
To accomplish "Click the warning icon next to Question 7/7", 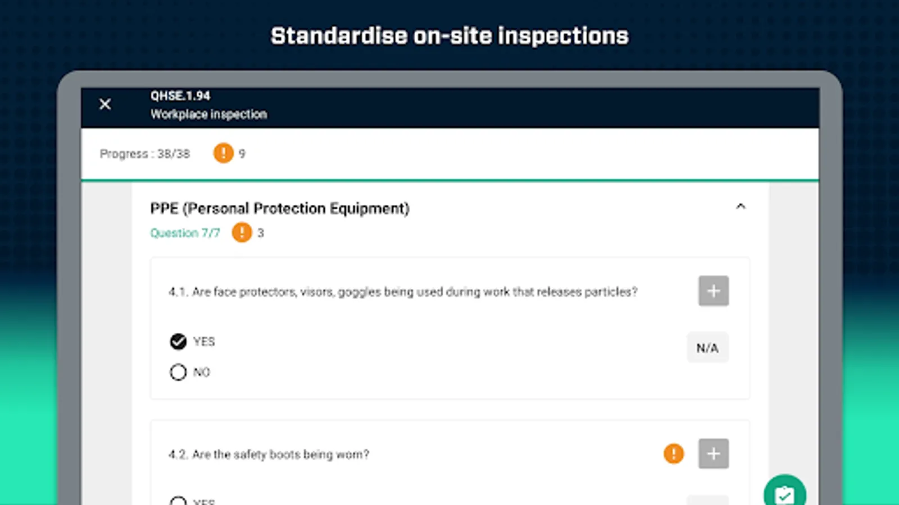I will tap(242, 232).
